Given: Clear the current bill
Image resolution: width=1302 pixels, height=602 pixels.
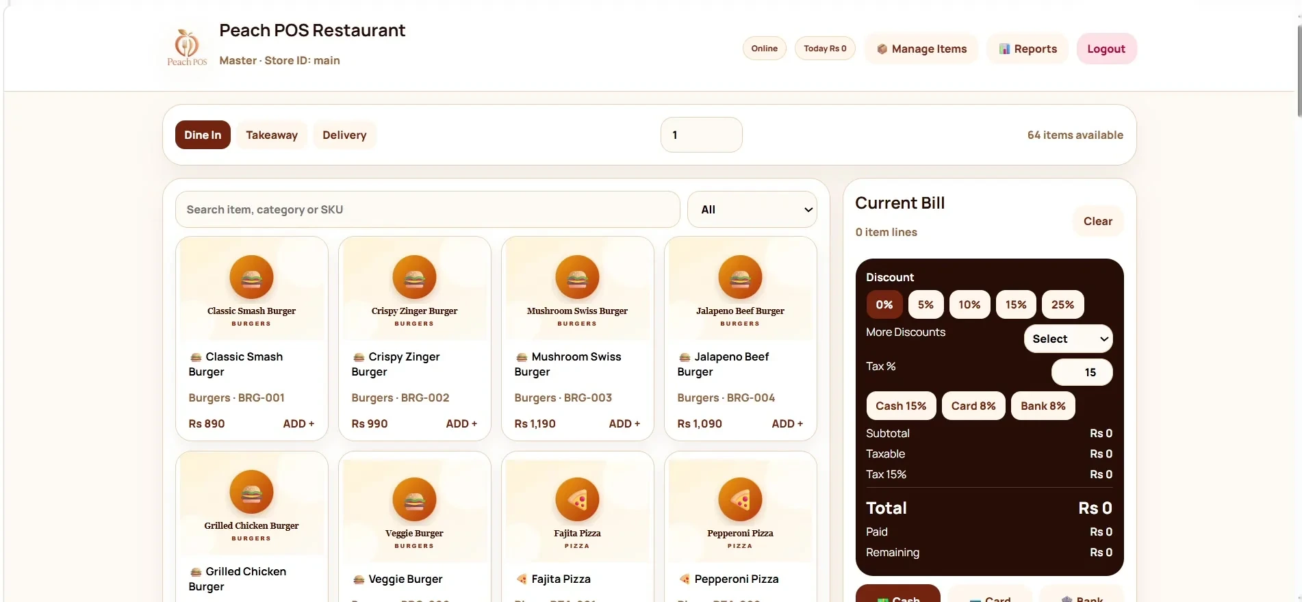Looking at the screenshot, I should click(x=1098, y=221).
